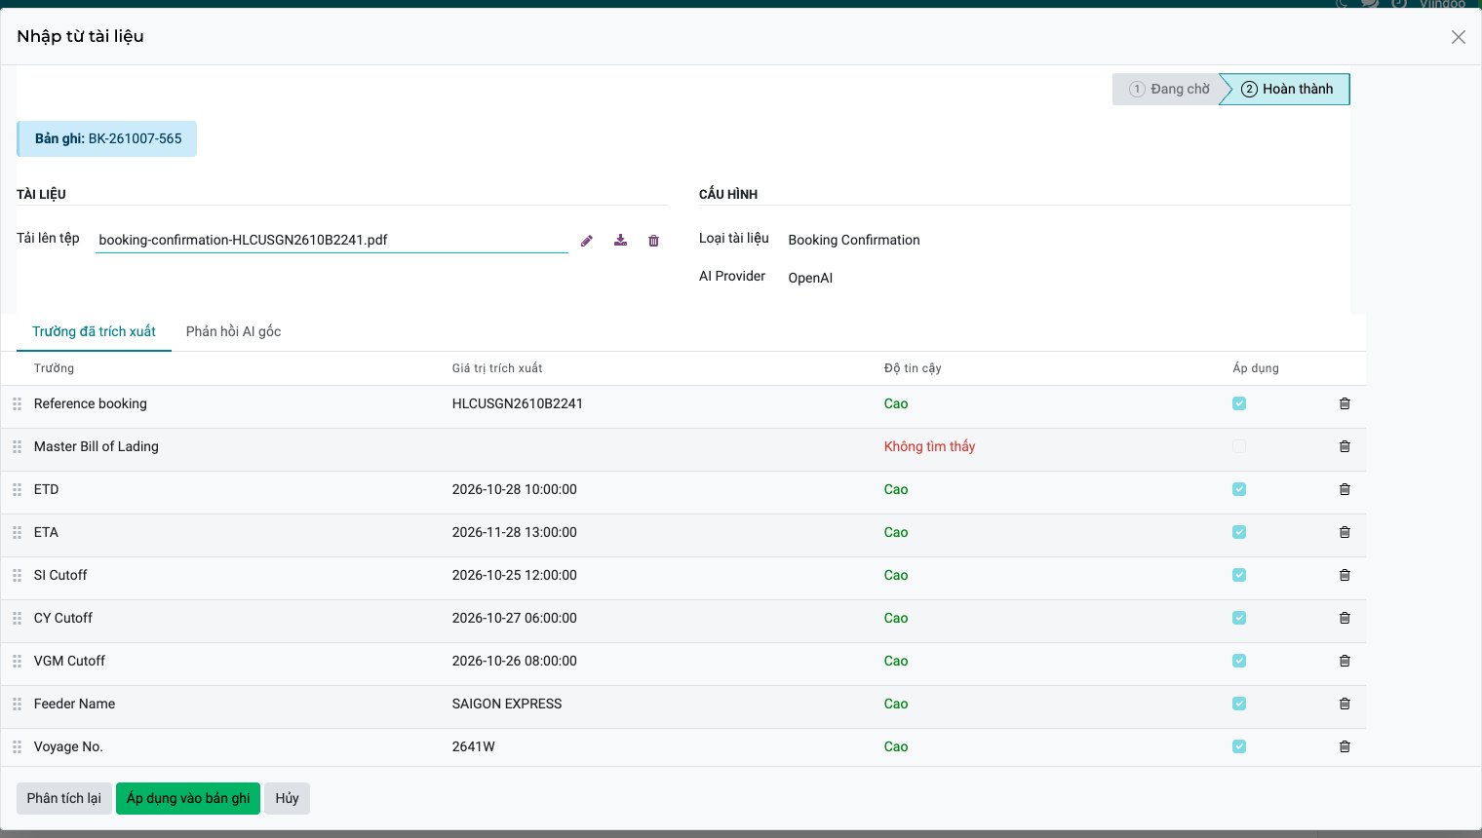Remove the ETD field row
Viewport: 1482px width, 838px height.
1345,489
